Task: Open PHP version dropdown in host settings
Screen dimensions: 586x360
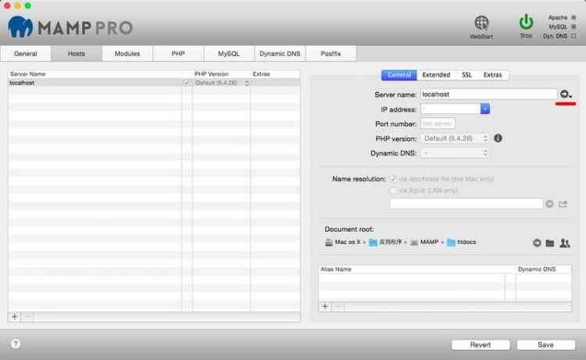Action: [x=455, y=138]
